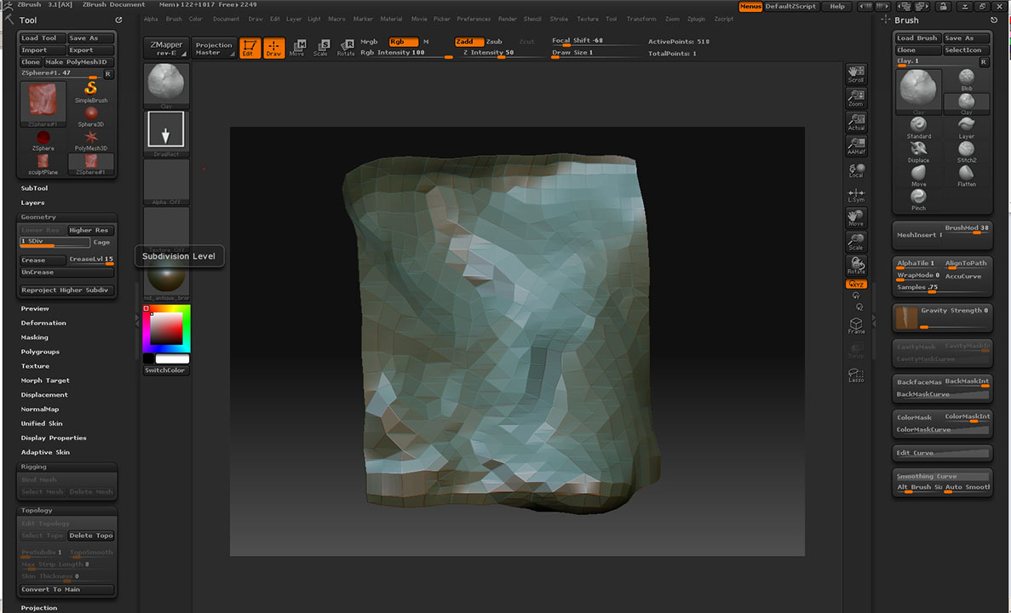Click the Load Brush button
The image size is (1011, 613).
pyautogui.click(x=916, y=38)
